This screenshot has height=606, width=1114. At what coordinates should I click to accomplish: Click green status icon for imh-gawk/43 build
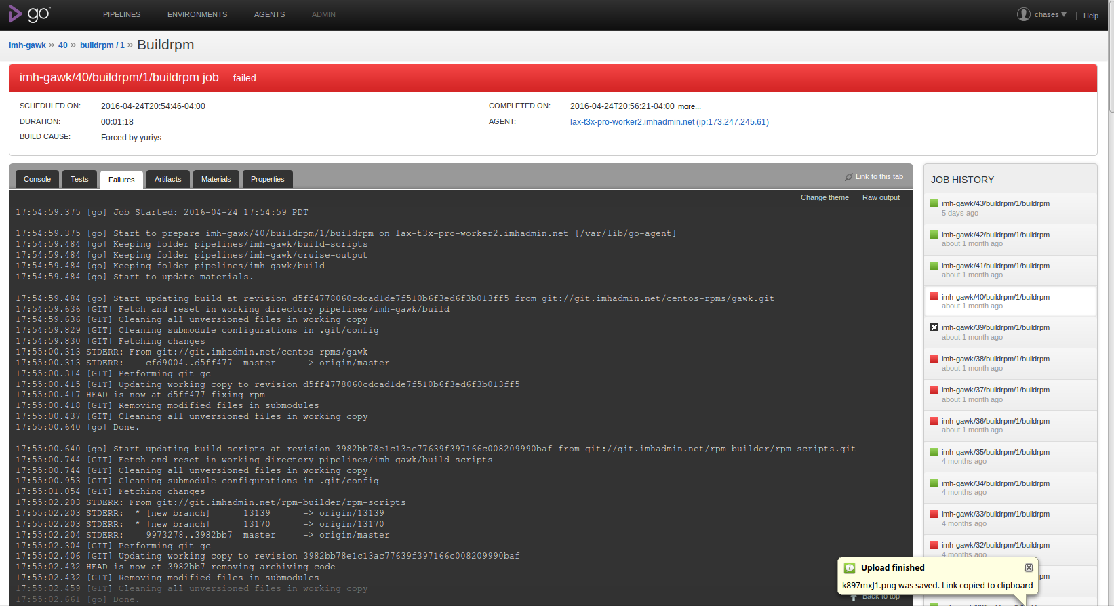934,203
